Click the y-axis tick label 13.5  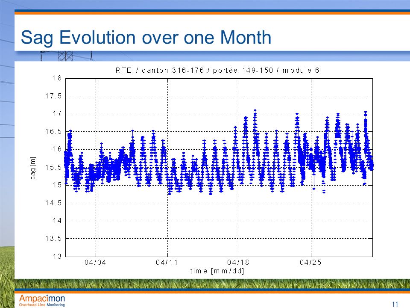(54, 238)
